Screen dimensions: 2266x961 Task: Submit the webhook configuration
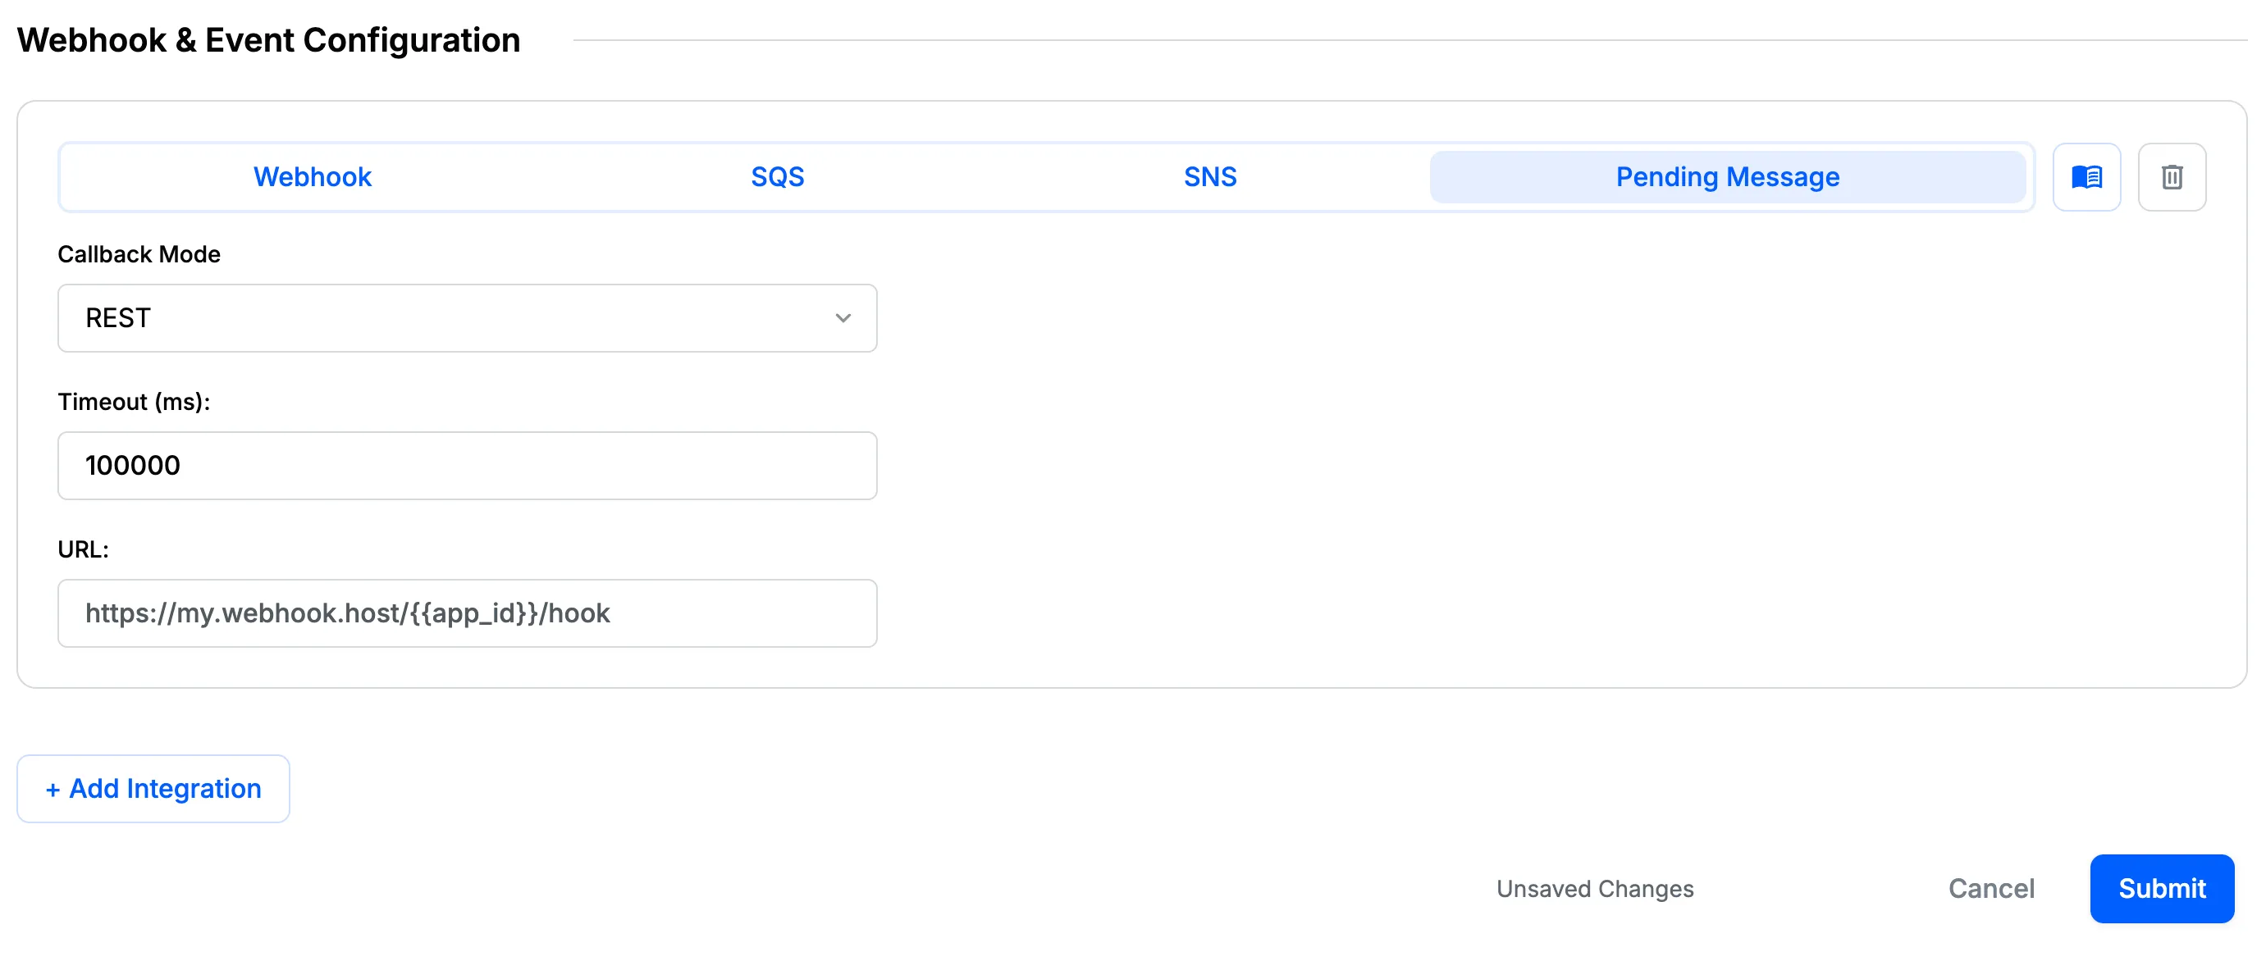click(x=2161, y=888)
